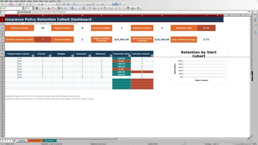Screen dimensions: 258x145
Task: Click the Underline formatting icon
Action: (43, 8)
